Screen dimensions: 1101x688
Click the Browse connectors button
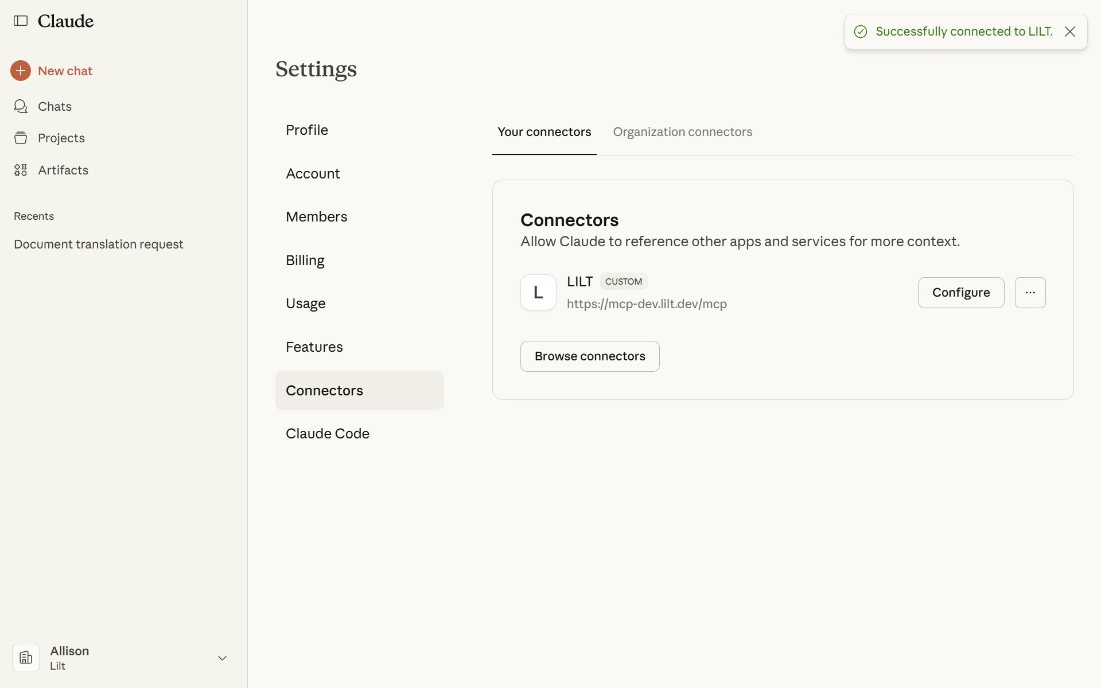tap(590, 356)
